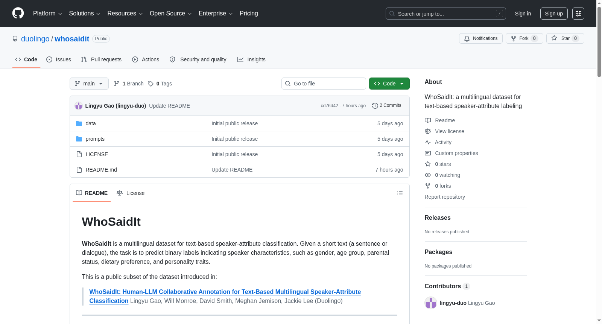Click the LICENSE file icon

click(79, 154)
